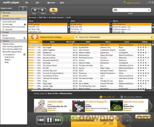Image resolution: width=154 pixels, height=127 pixels.
Task: Click the star icon beside Current page
Action: pyautogui.click(x=25, y=24)
